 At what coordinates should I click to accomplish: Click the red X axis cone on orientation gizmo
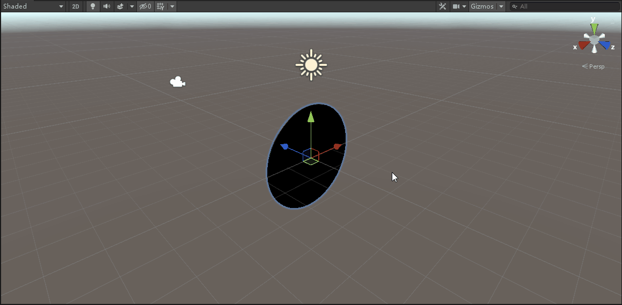pyautogui.click(x=583, y=46)
